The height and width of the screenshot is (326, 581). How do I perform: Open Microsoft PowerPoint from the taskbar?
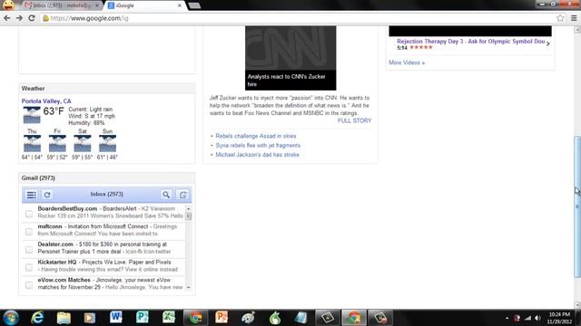pyautogui.click(x=222, y=318)
